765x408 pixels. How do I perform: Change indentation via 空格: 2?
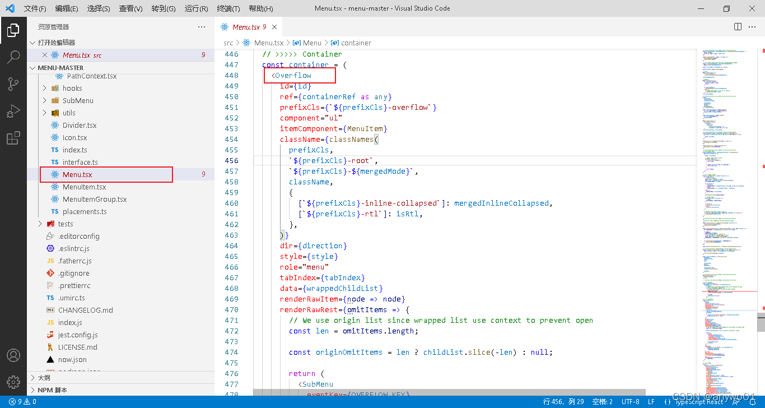point(603,402)
